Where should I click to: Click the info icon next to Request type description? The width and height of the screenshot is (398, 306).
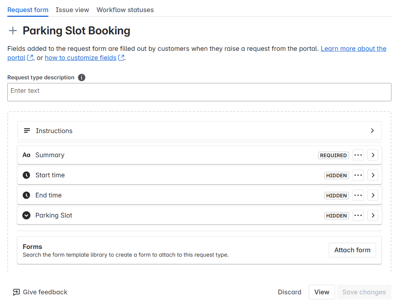pos(82,78)
